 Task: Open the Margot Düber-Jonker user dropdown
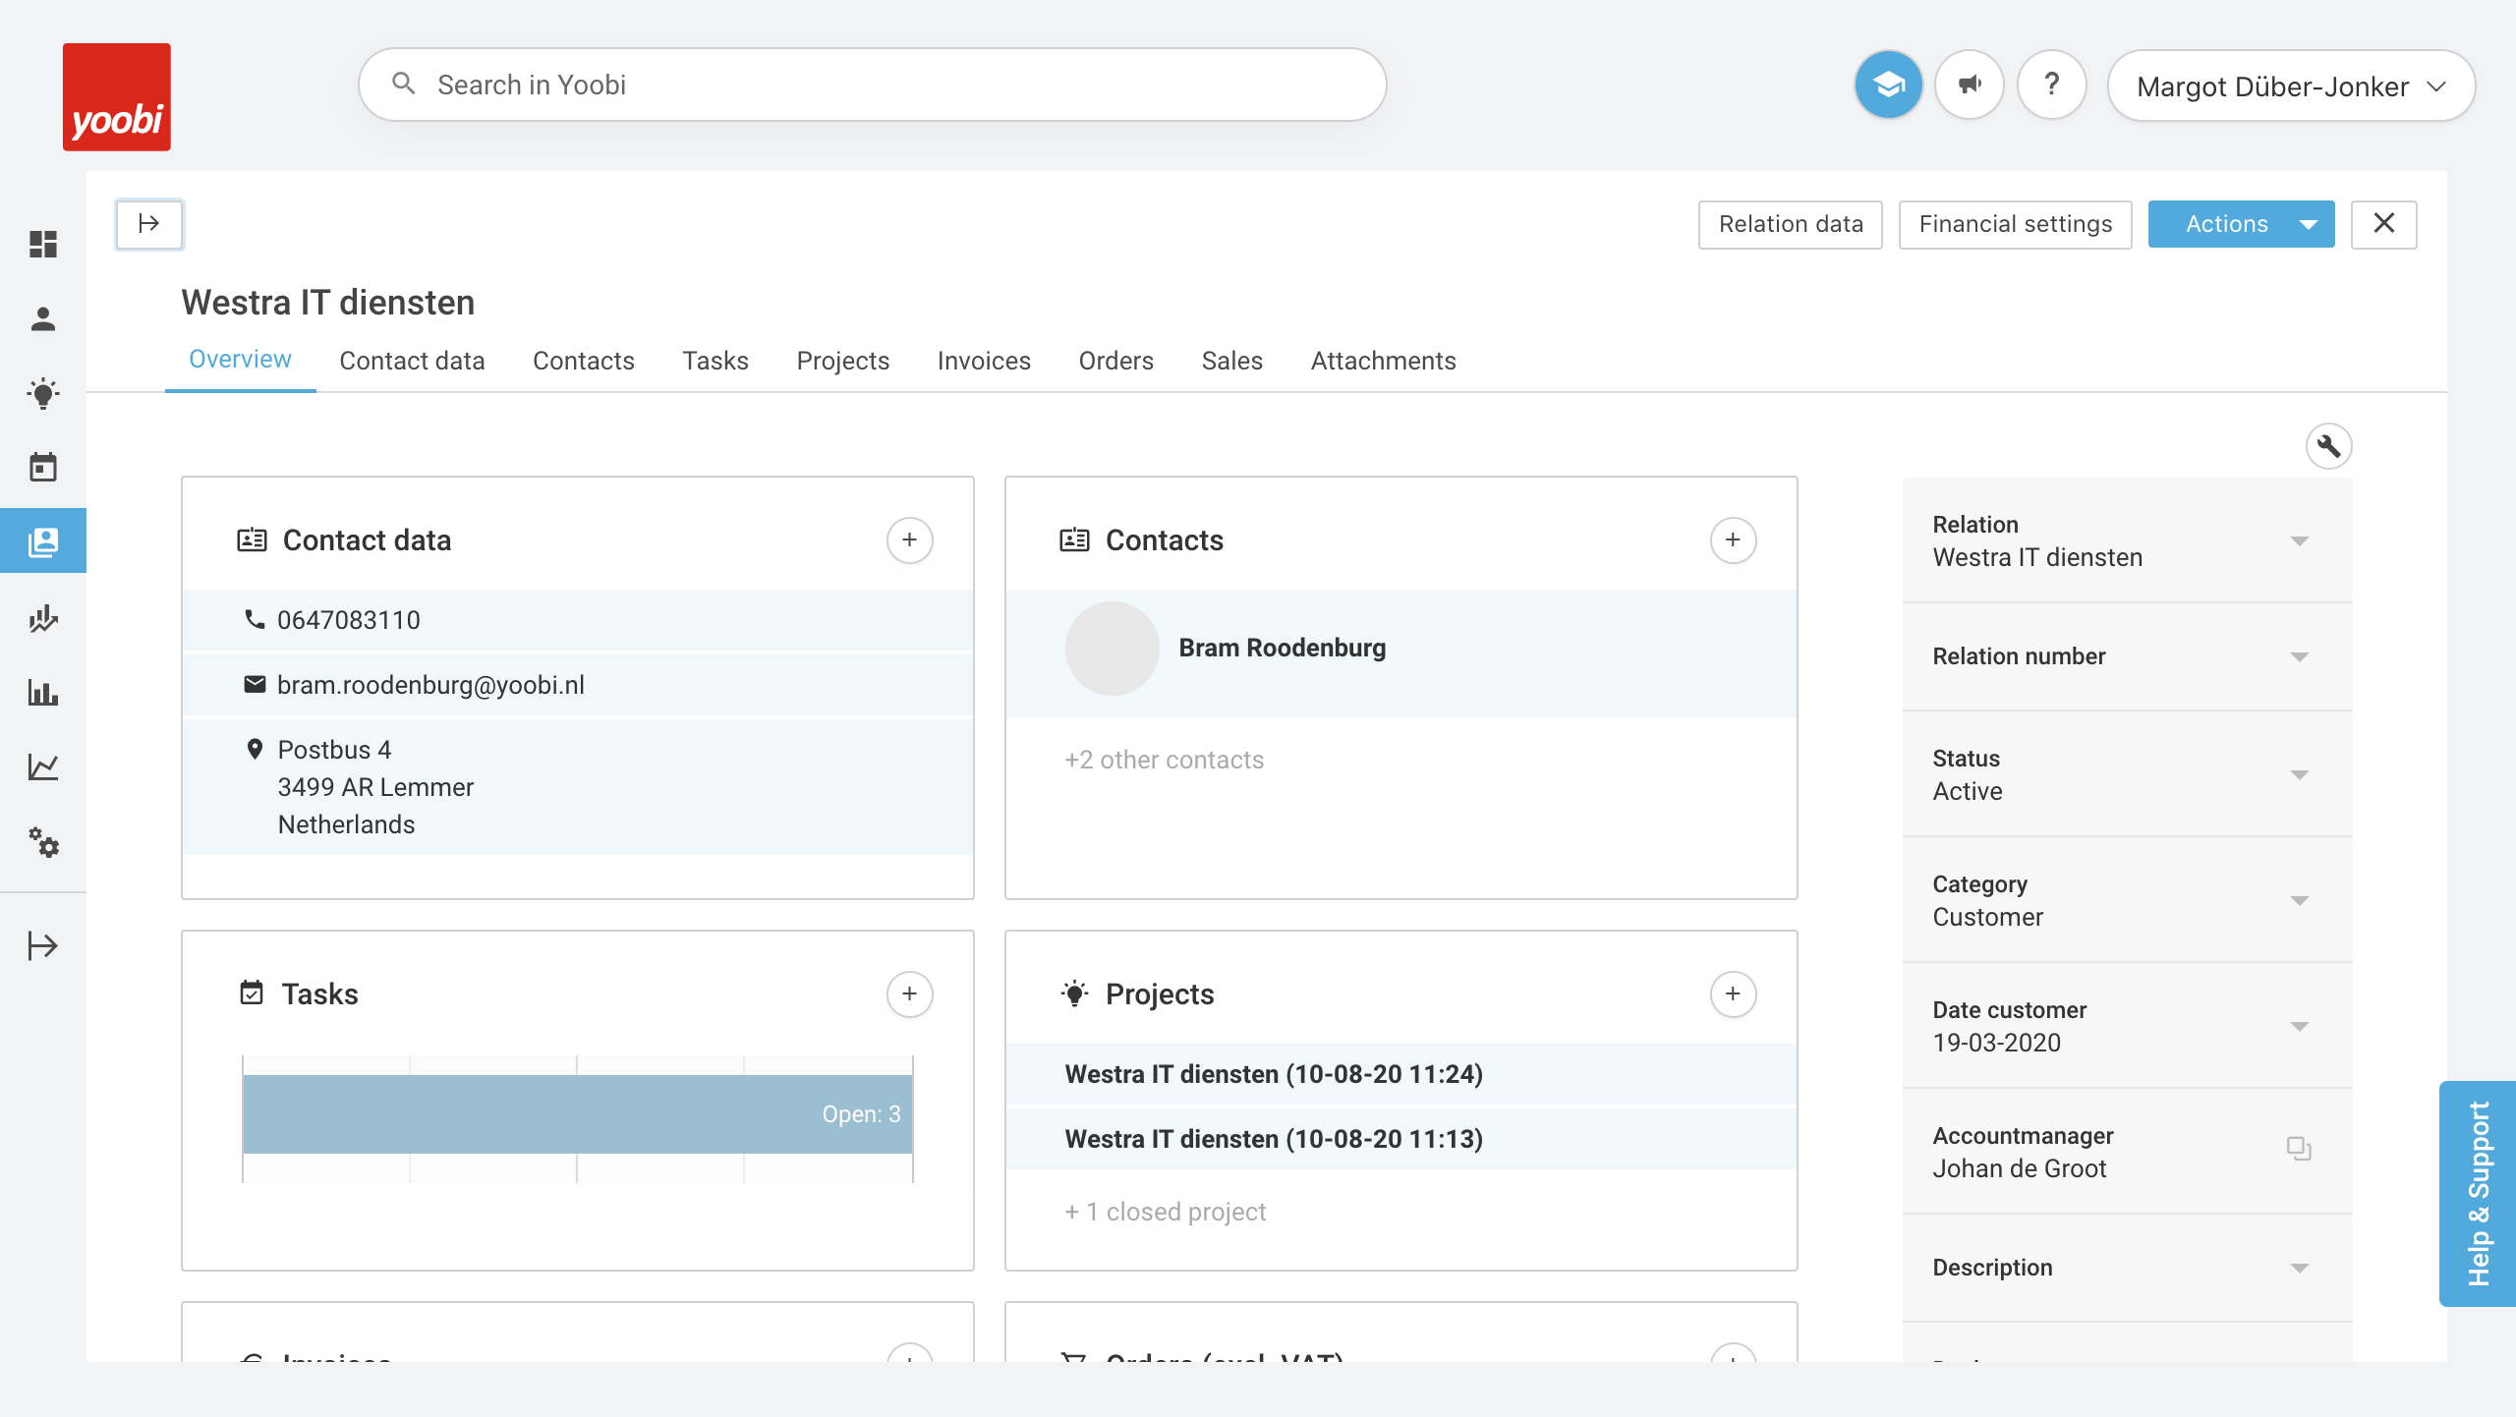[x=2291, y=86]
